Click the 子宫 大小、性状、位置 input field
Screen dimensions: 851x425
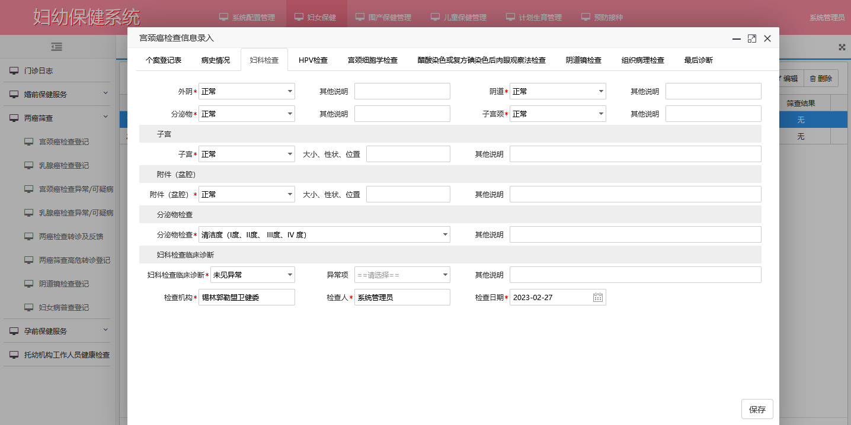point(408,154)
